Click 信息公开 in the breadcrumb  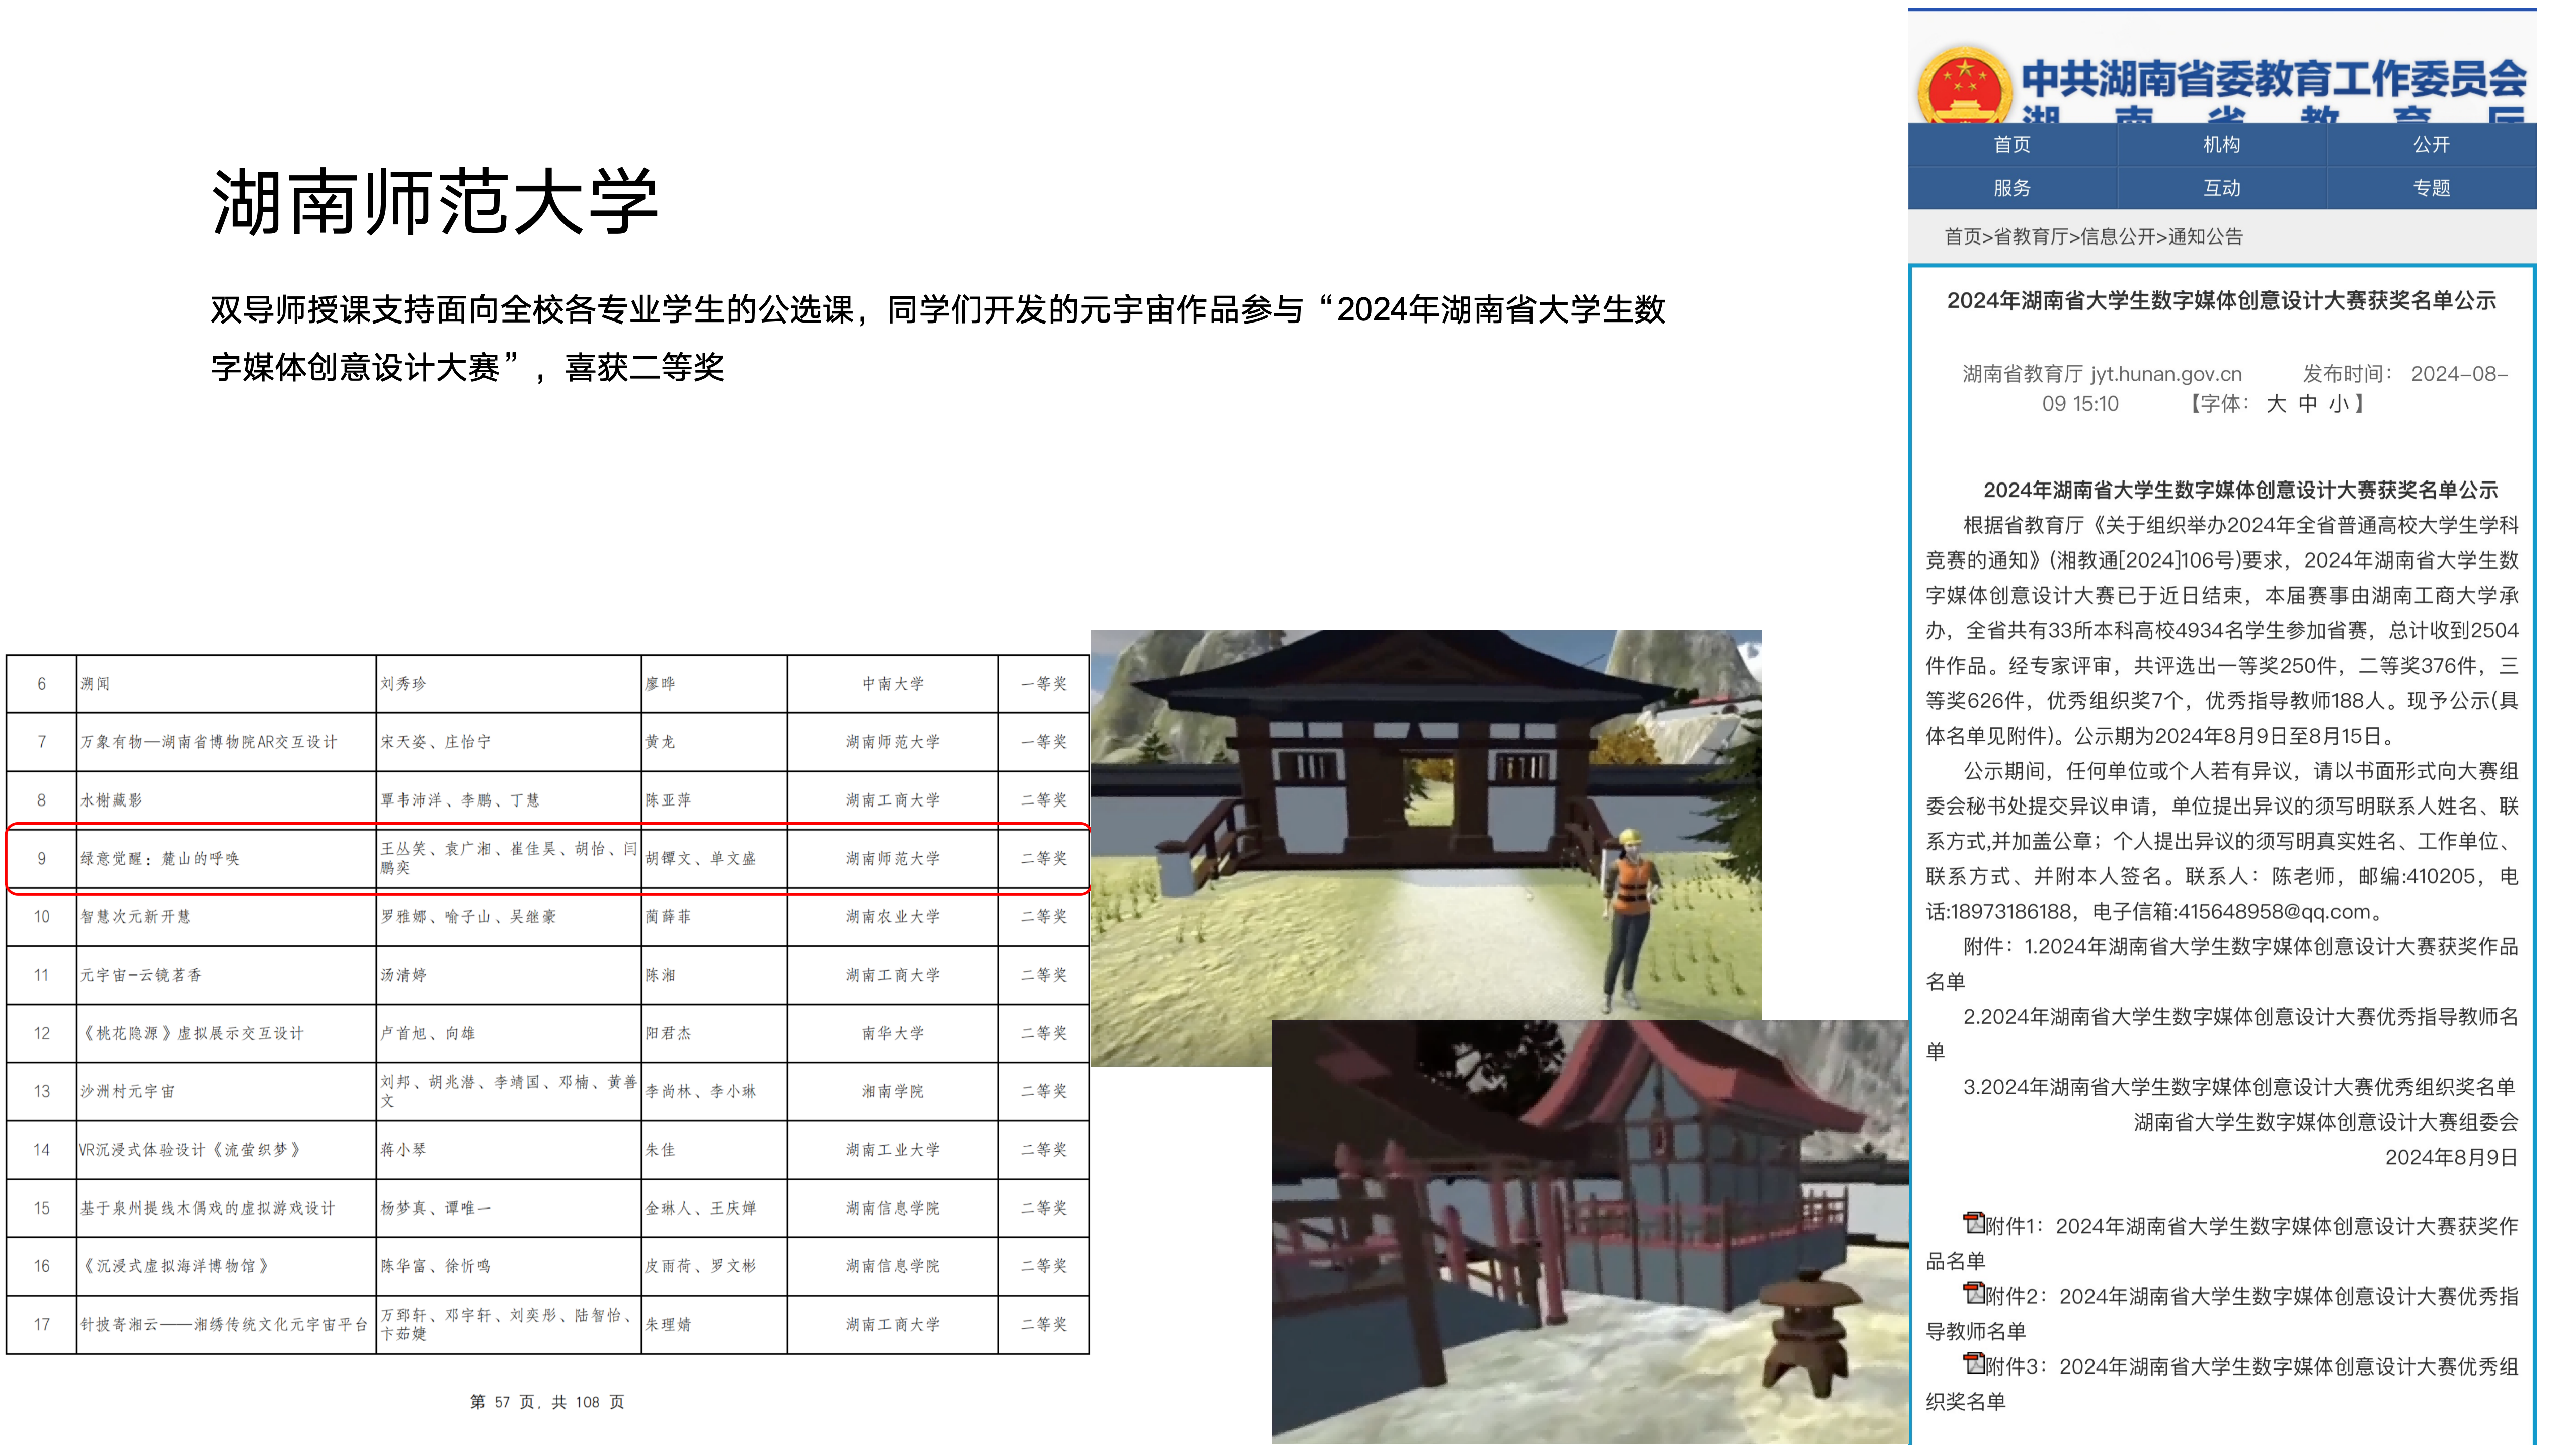(x=2117, y=237)
